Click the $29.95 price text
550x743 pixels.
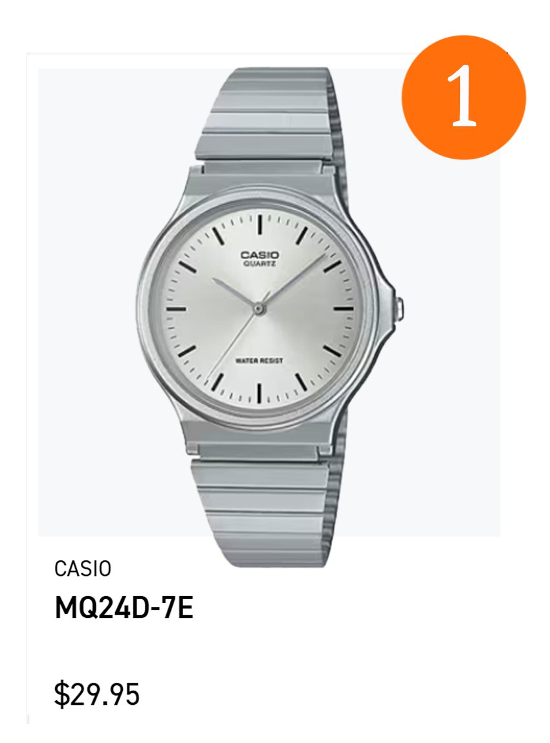tap(96, 694)
